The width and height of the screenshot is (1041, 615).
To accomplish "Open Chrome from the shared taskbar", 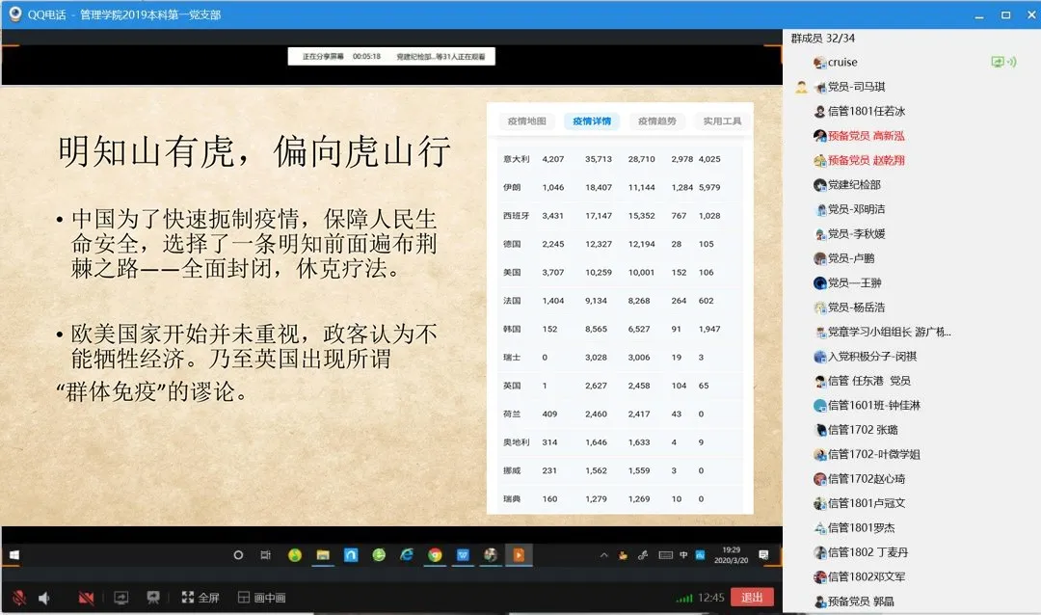I will coord(435,555).
